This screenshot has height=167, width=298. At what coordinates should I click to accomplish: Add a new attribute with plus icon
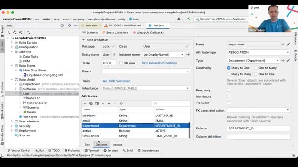coord(85,103)
